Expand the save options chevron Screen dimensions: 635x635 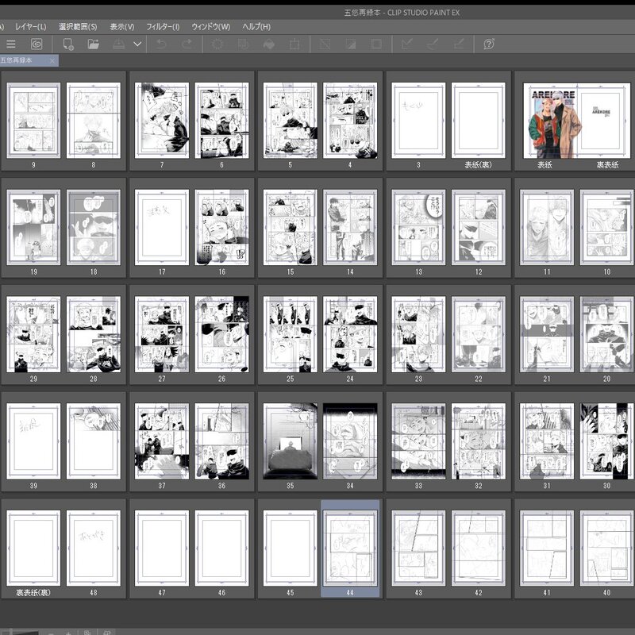pyautogui.click(x=137, y=44)
